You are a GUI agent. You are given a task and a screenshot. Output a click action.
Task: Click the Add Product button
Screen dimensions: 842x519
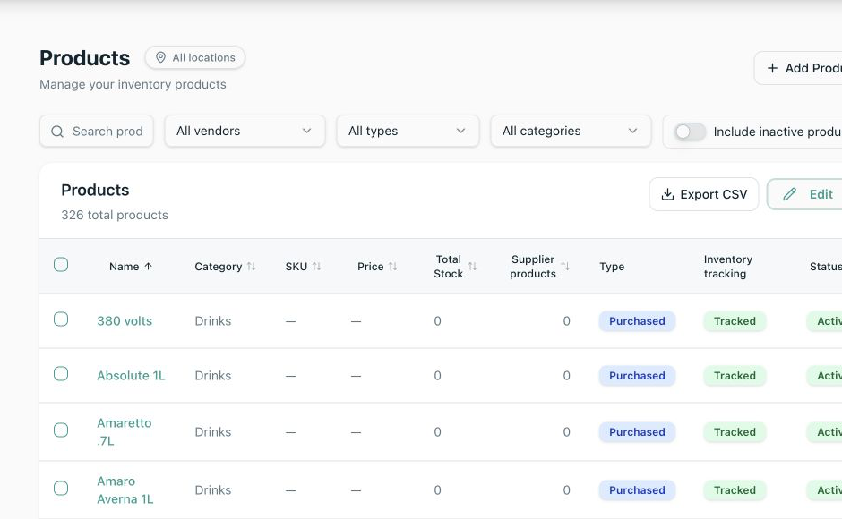click(799, 68)
